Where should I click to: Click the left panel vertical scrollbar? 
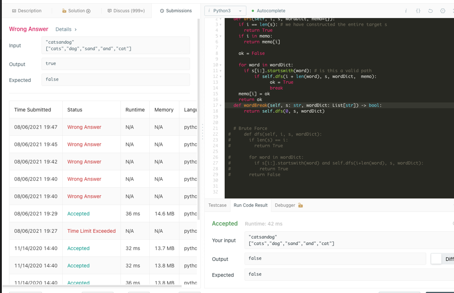tap(199, 119)
